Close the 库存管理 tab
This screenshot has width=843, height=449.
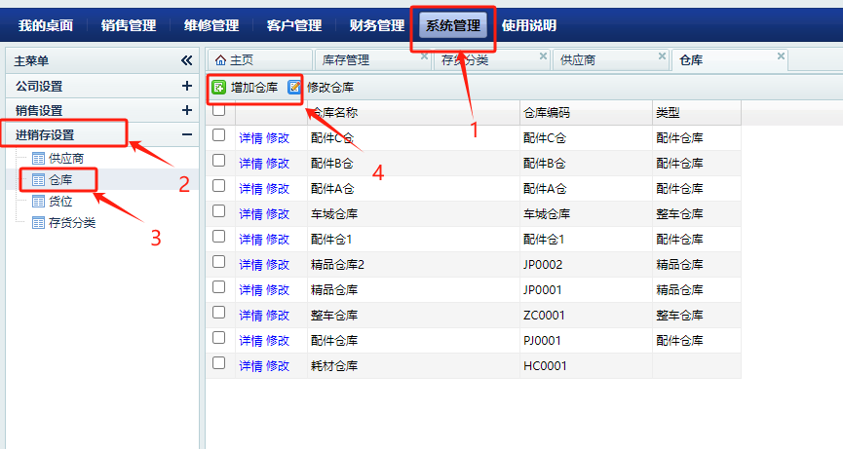424,56
